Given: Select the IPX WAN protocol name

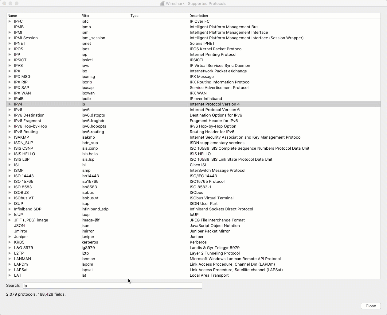Looking at the screenshot, I should point(22,93).
